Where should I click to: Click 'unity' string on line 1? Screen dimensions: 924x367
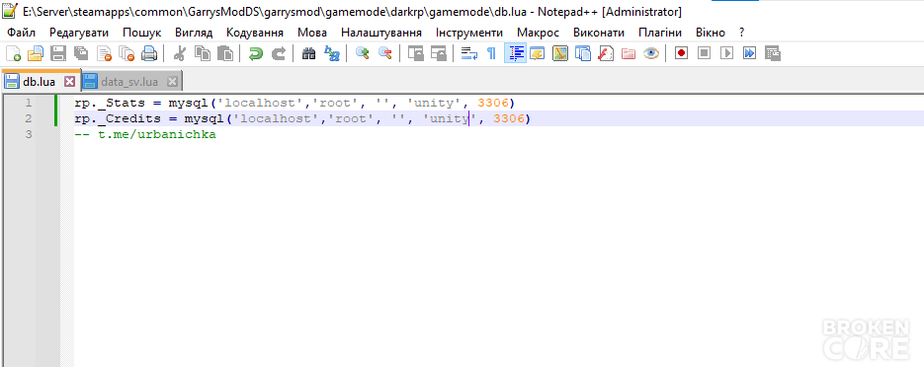[x=434, y=103]
